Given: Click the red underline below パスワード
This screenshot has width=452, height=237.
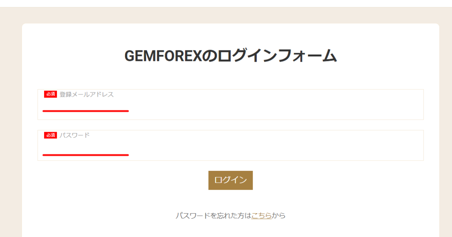Looking at the screenshot, I should 86,154.
